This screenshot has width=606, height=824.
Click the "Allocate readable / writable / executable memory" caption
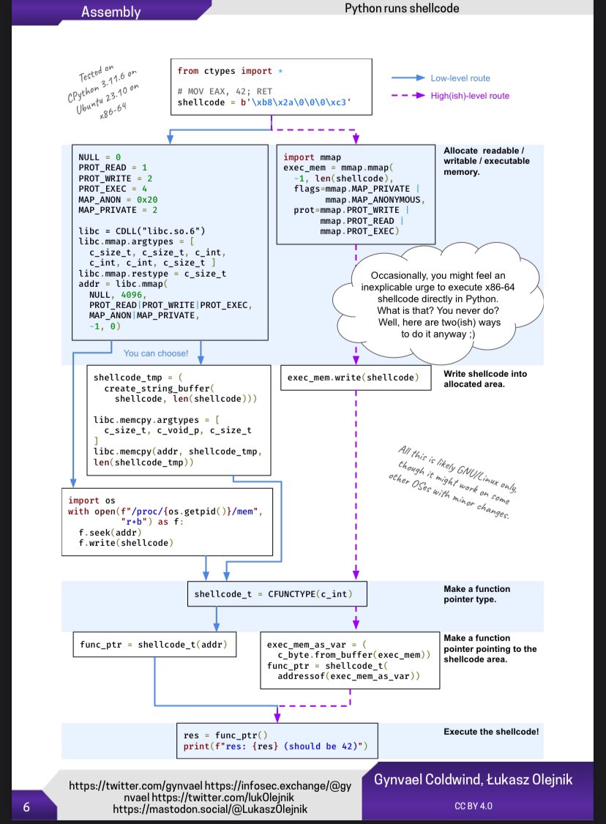[x=486, y=161]
